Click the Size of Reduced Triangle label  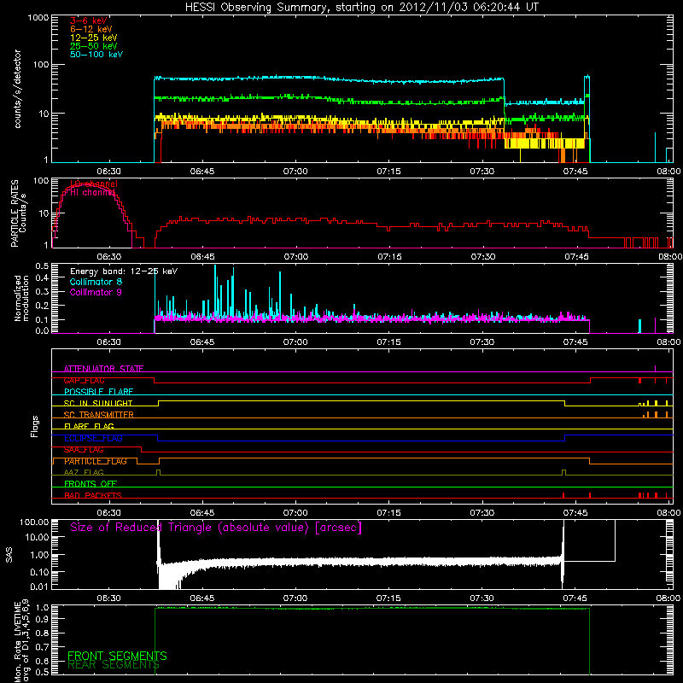216,528
